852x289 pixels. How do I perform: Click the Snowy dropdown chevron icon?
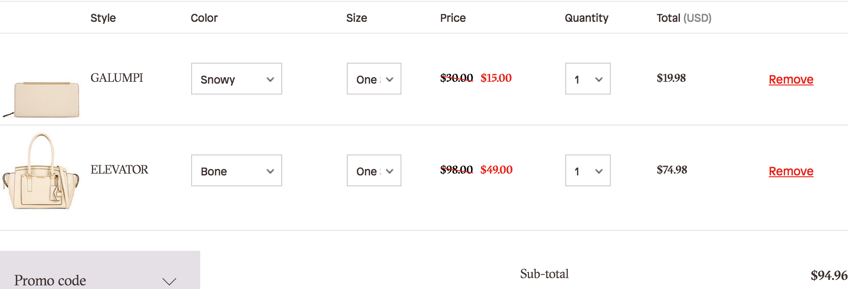[270, 80]
